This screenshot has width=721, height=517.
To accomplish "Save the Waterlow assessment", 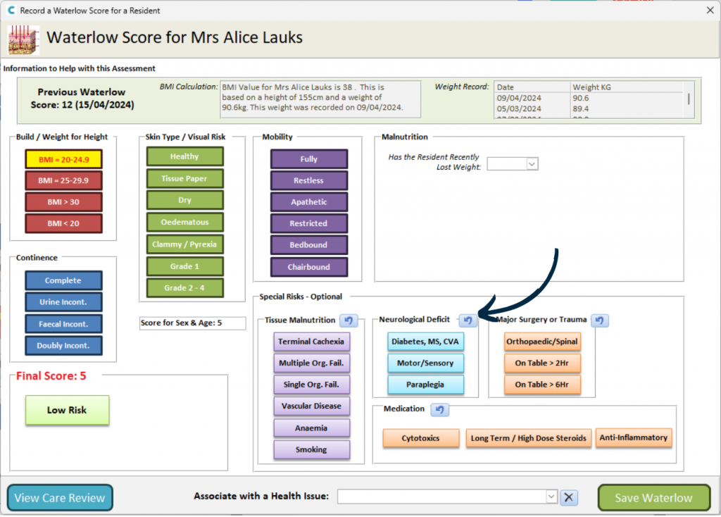I will coord(654,498).
